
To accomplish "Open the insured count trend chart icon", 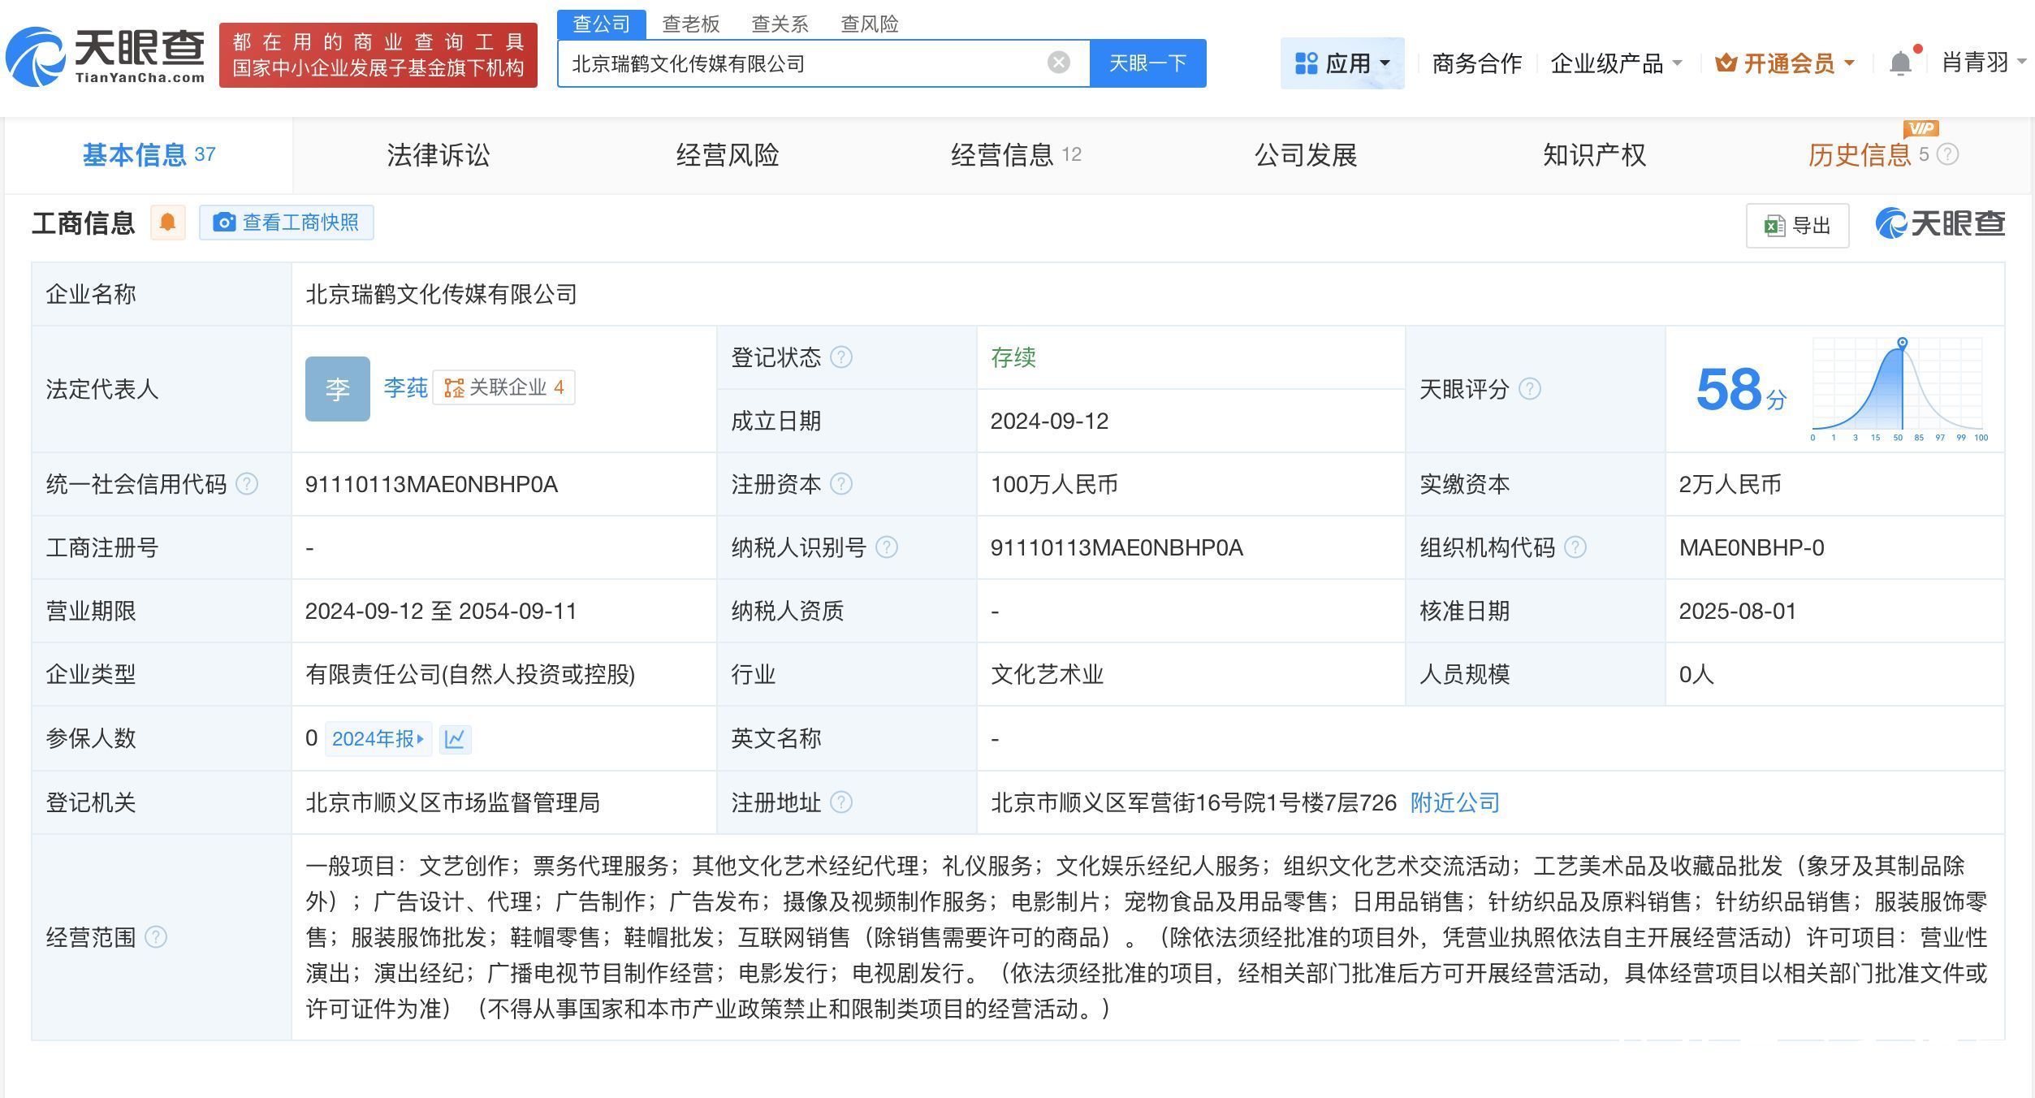I will click(455, 739).
